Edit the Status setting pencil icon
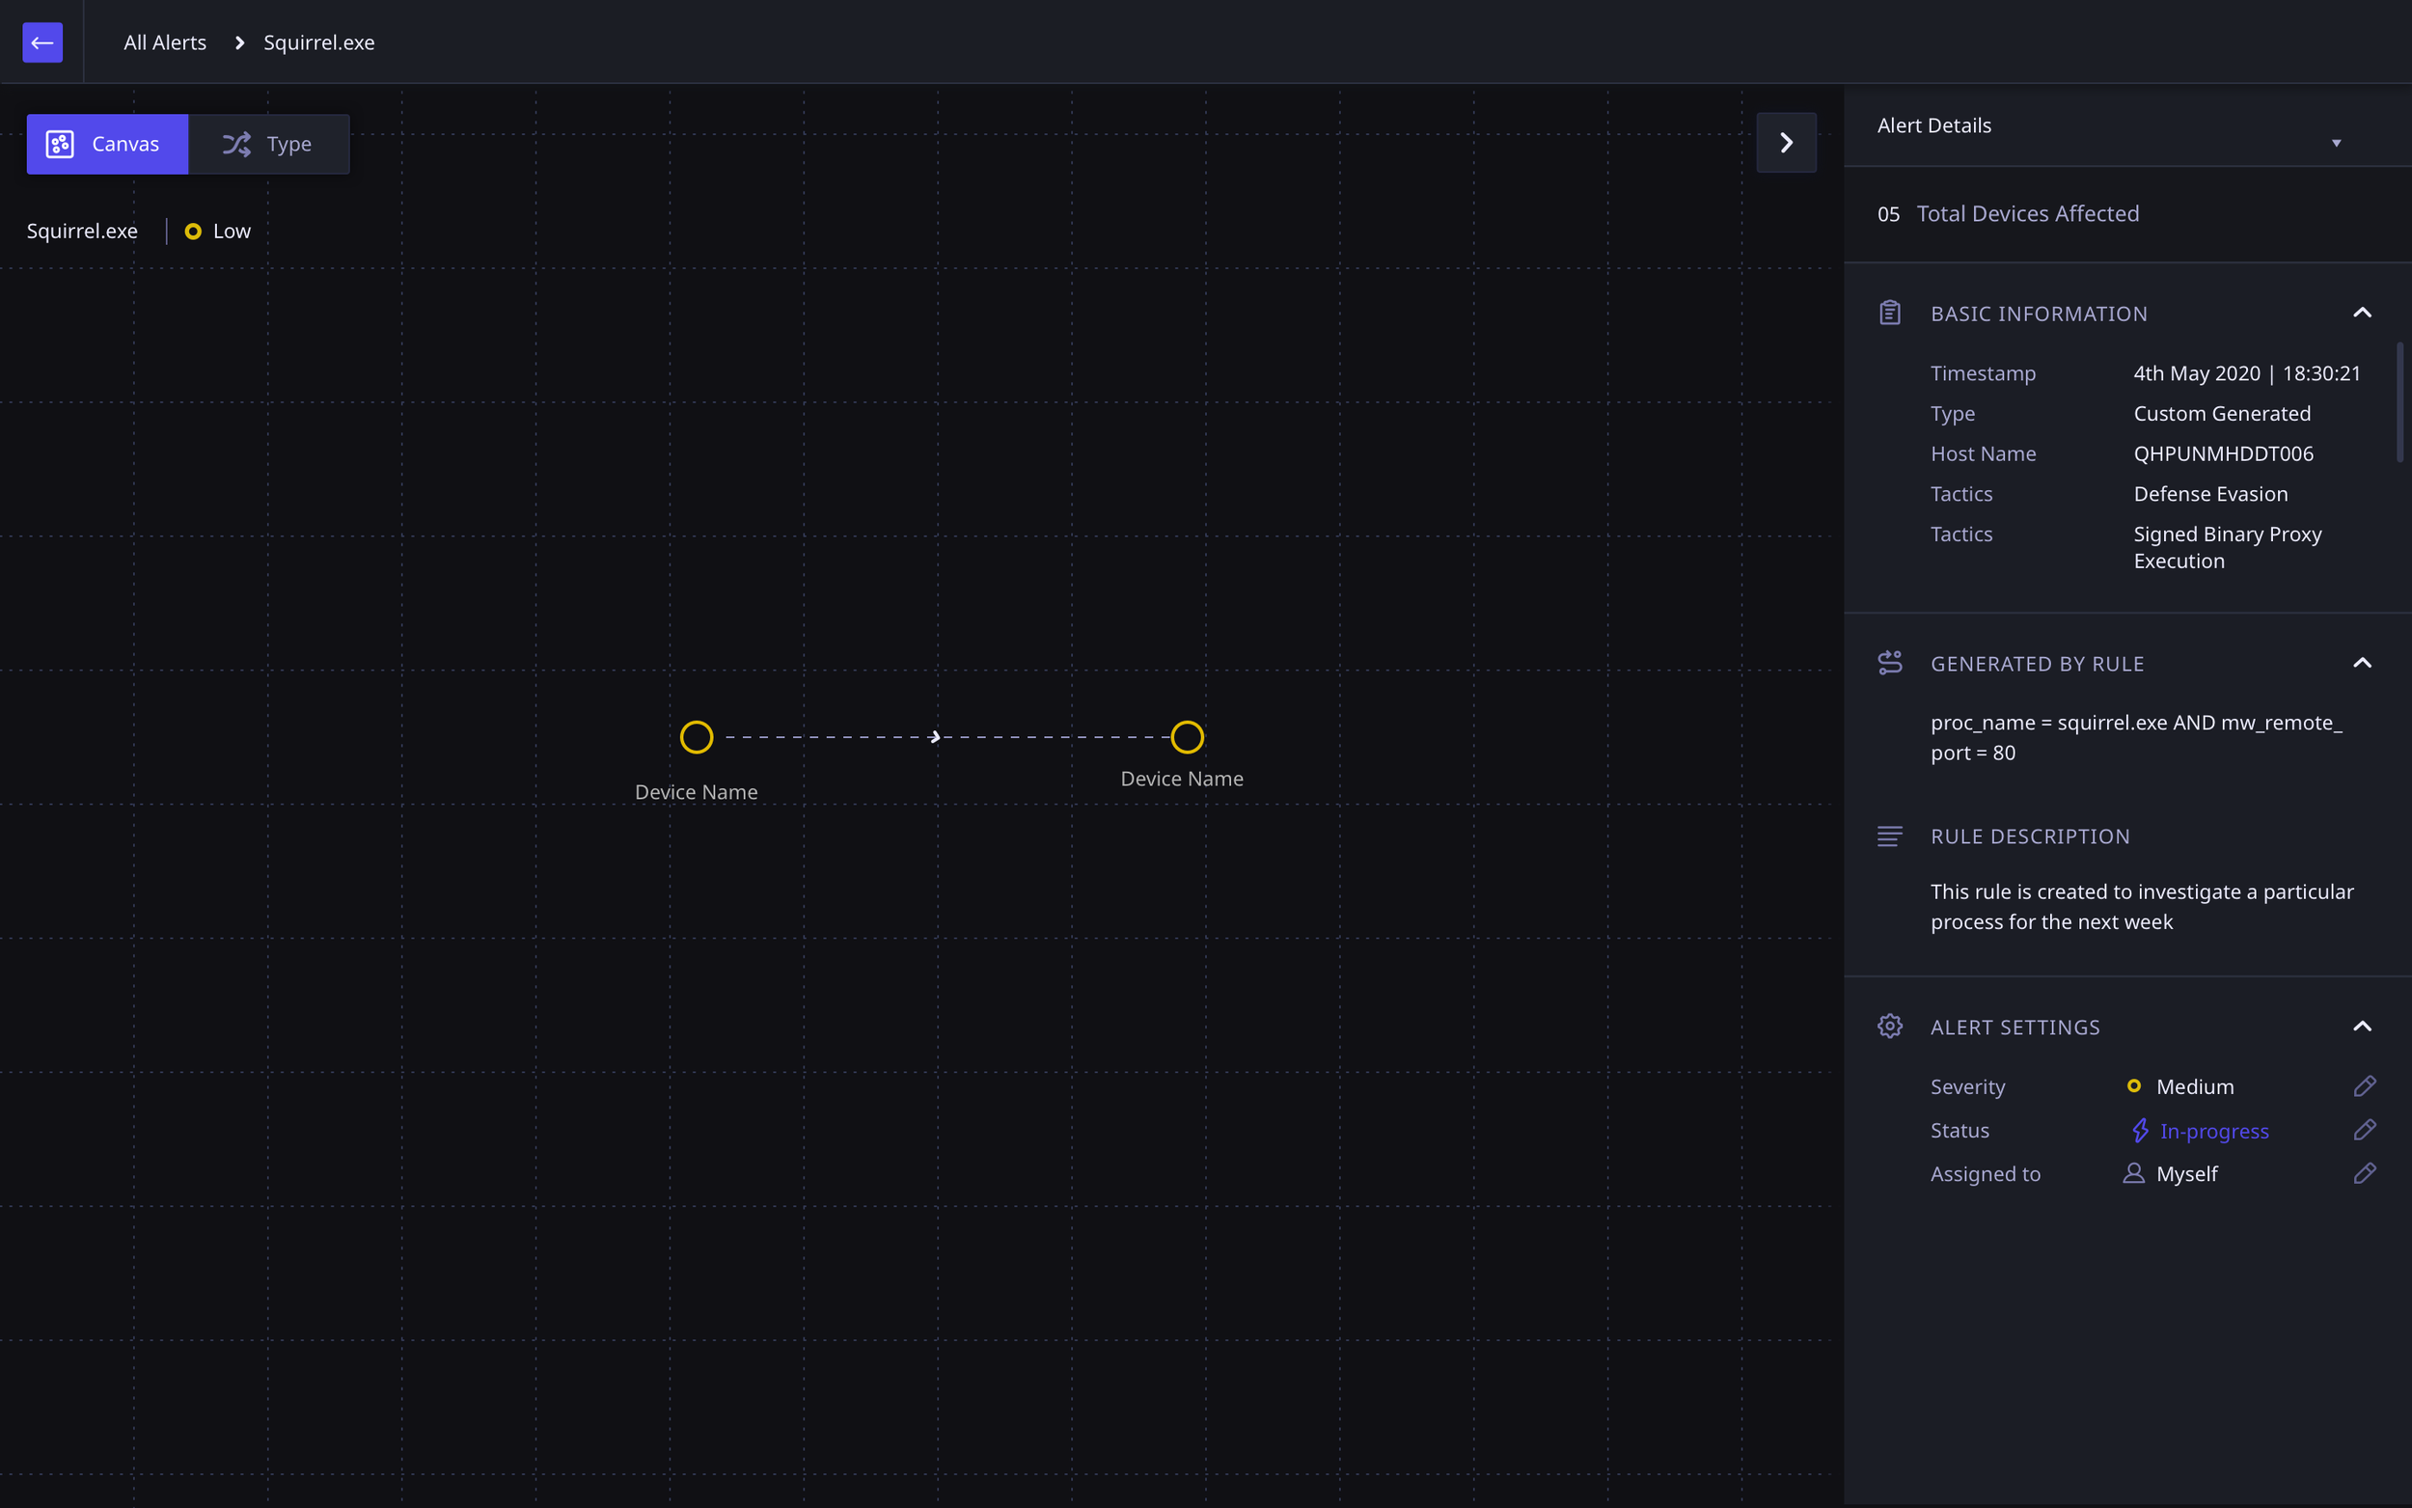This screenshot has height=1508, width=2412. tap(2364, 1130)
